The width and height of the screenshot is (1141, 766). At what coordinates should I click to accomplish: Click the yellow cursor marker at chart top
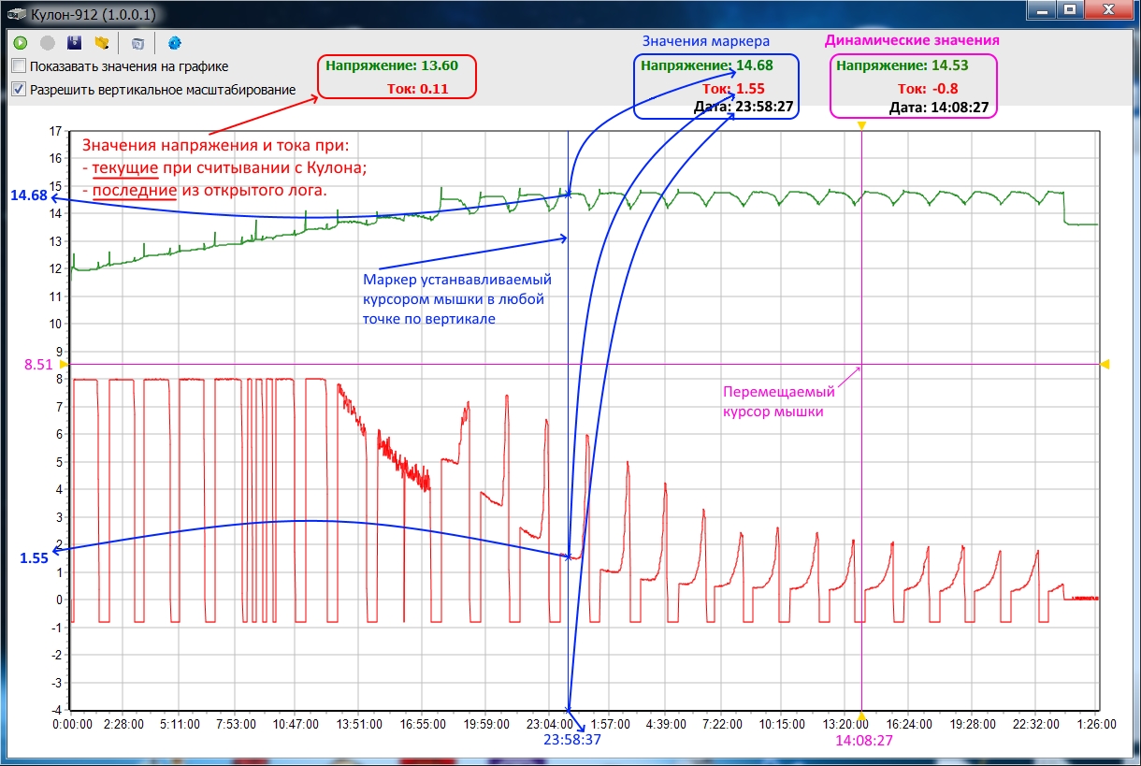861,125
